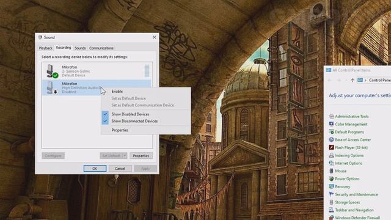Go back in the Control Panel window
Viewport: 391px width, 220px height.
pos(330,80)
